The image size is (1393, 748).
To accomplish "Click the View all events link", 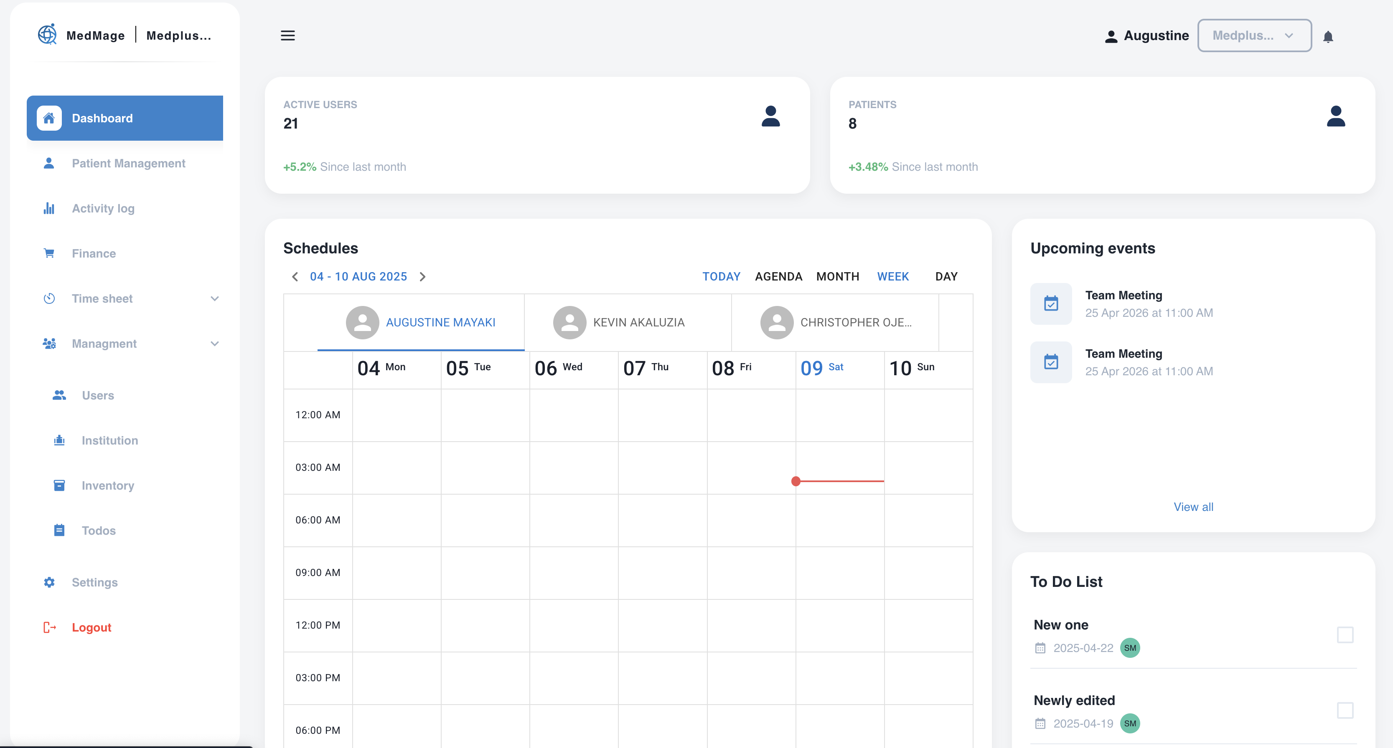I will click(1192, 506).
